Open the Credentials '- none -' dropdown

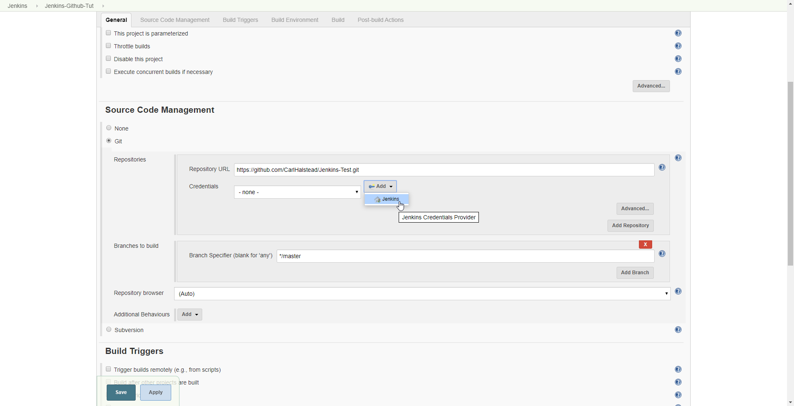coord(297,192)
